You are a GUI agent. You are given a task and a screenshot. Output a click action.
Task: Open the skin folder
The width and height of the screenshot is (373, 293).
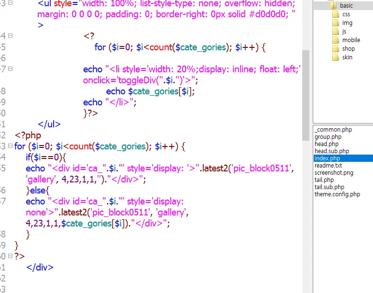(x=347, y=57)
